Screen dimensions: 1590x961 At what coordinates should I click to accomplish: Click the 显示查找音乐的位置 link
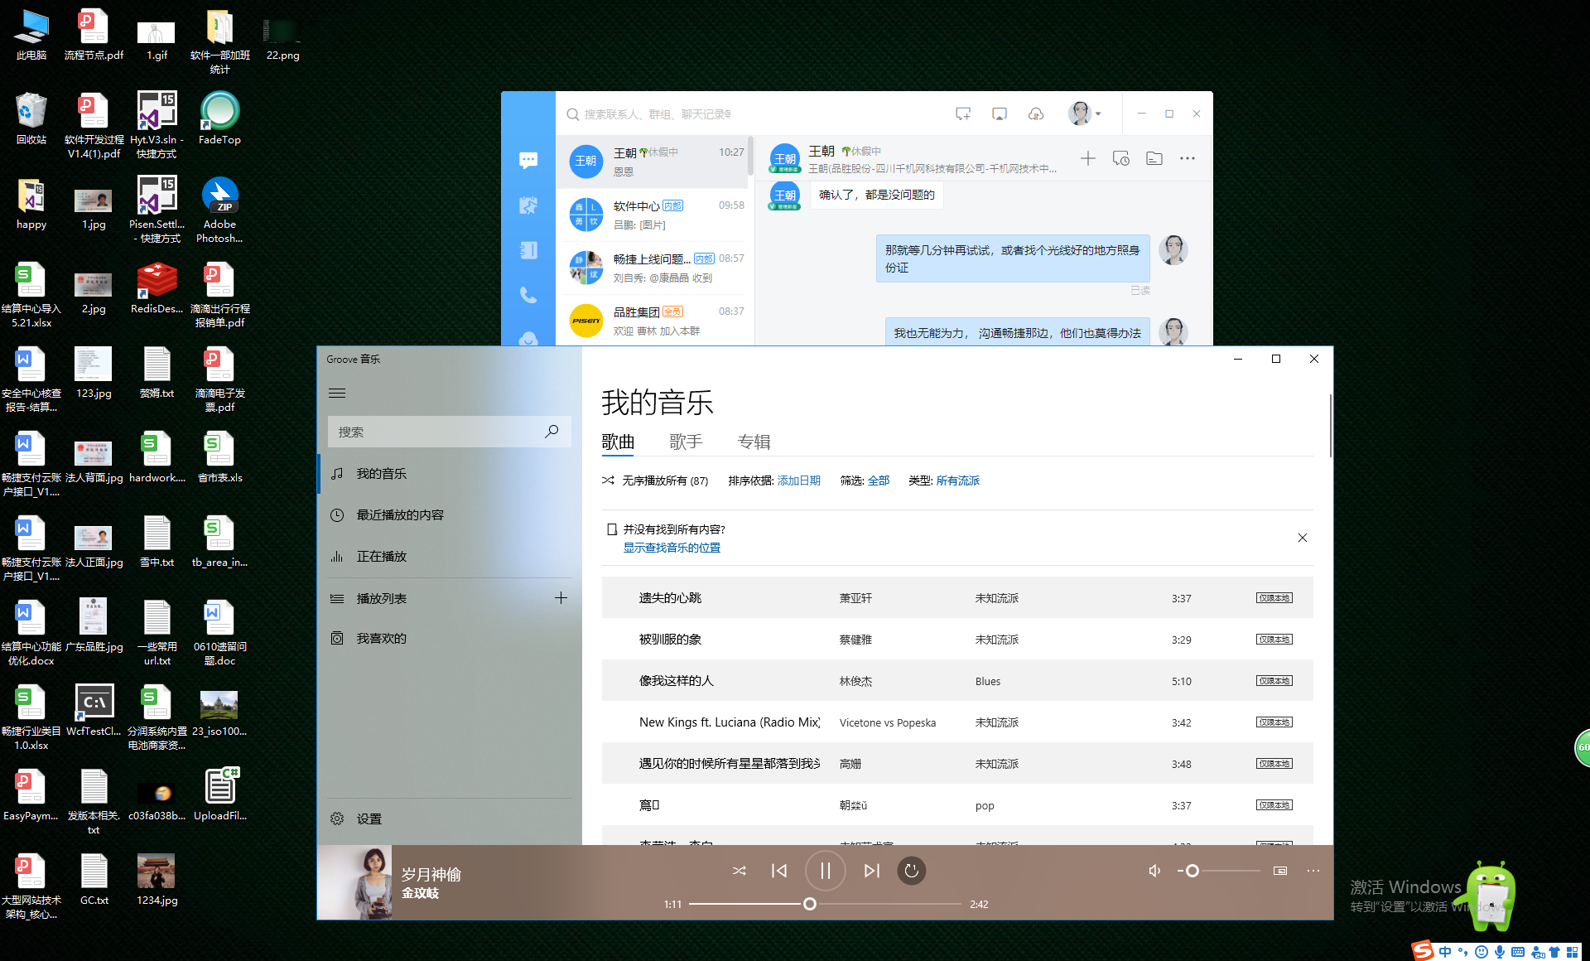672,548
